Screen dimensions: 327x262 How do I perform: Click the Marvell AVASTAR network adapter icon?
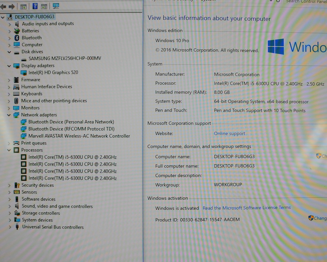(24, 136)
